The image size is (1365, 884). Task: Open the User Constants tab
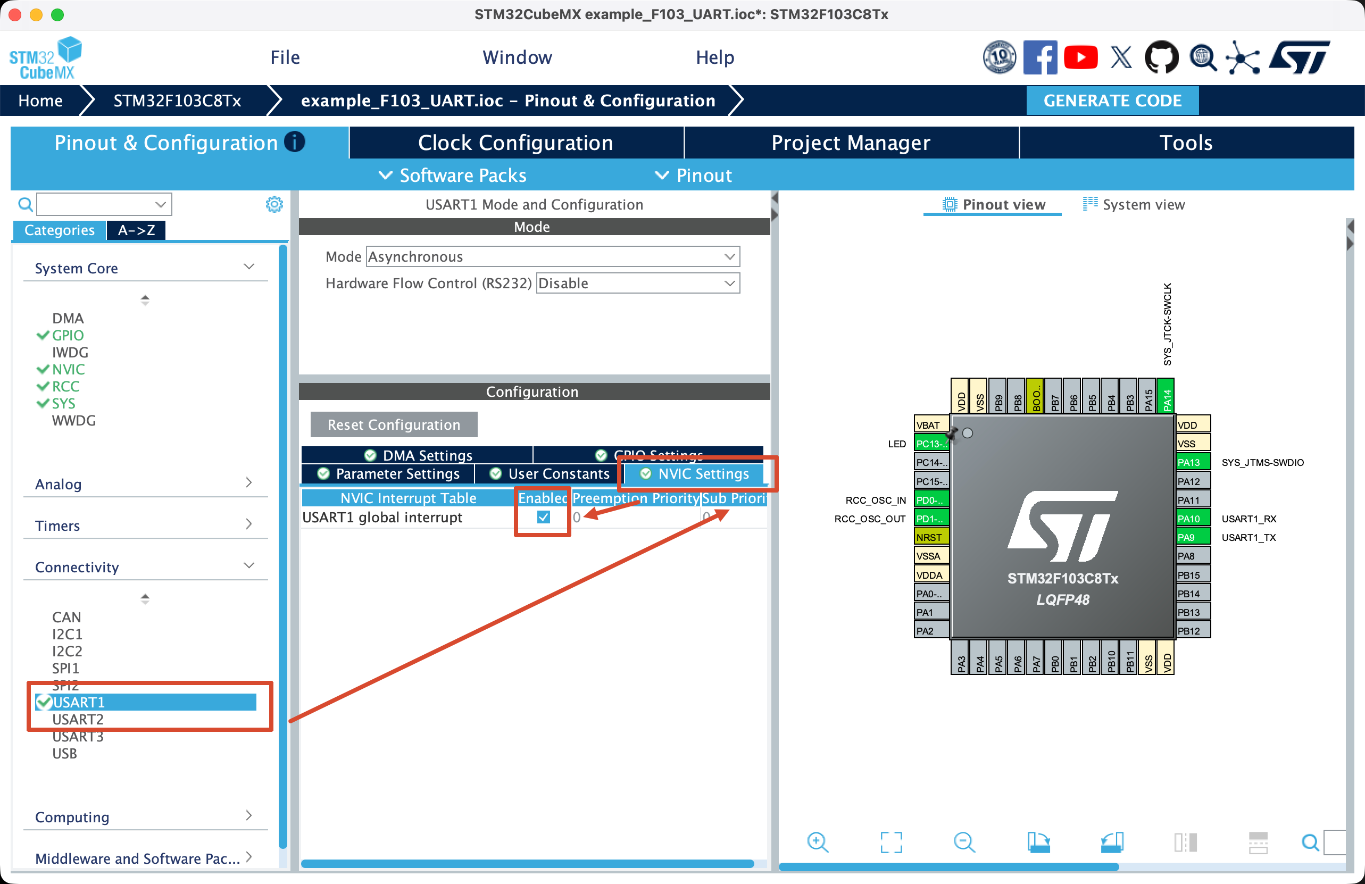click(x=549, y=473)
